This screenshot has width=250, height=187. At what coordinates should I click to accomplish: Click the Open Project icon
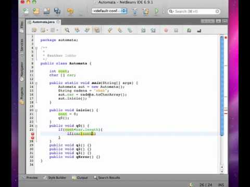[x=46, y=11]
